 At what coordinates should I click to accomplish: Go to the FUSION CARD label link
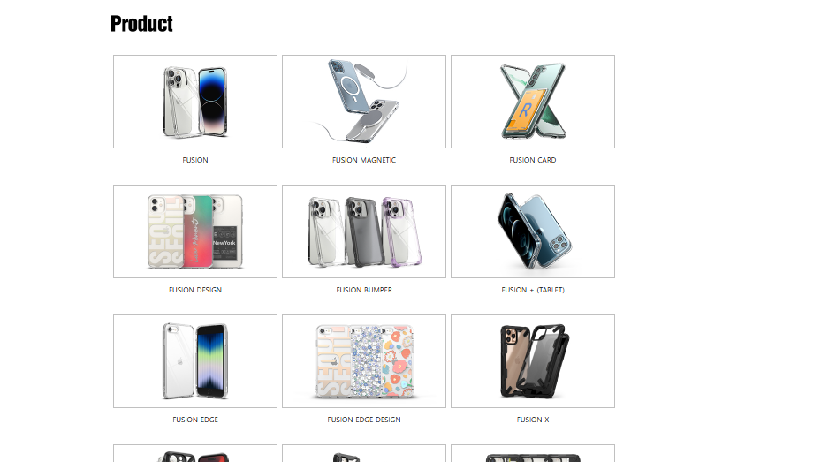[533, 160]
